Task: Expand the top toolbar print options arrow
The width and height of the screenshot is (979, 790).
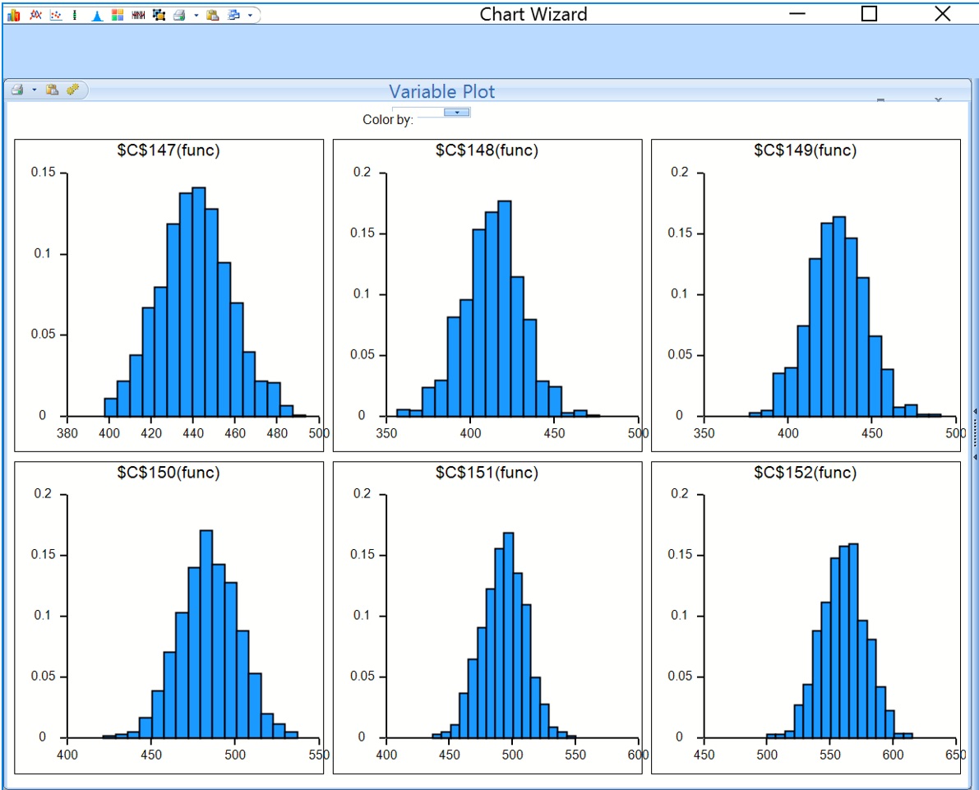Action: (x=196, y=15)
